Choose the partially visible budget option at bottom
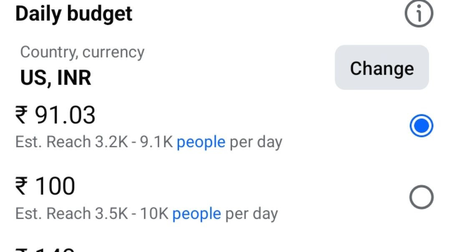This screenshot has width=449, height=252. [45, 249]
